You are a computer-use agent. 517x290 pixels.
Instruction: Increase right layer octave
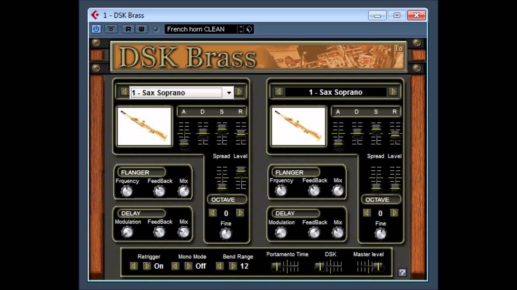tap(394, 213)
